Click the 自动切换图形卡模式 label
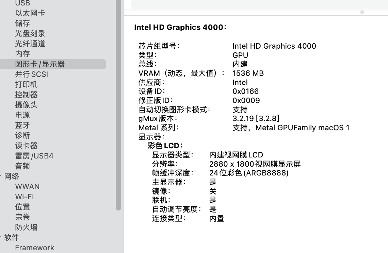This screenshot has height=253, width=388. [x=174, y=109]
